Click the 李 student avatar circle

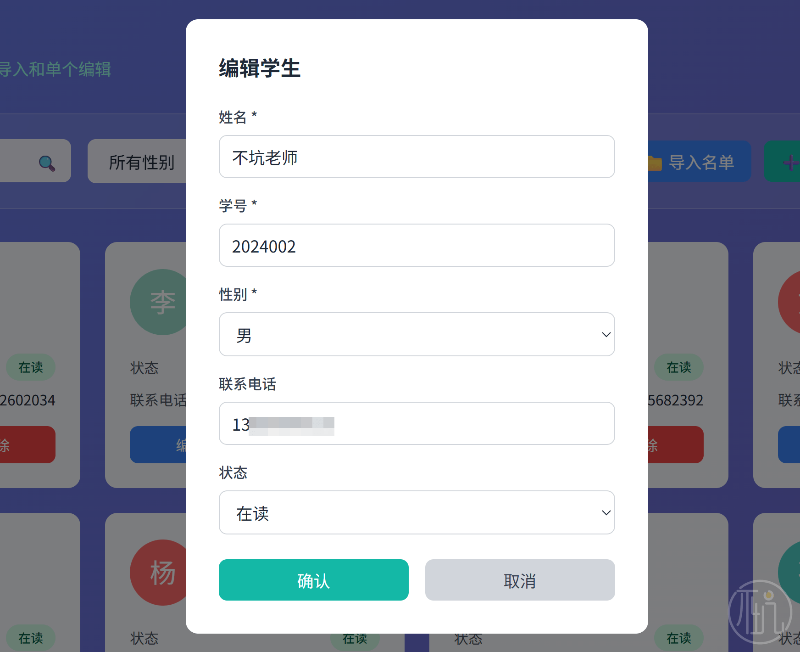tap(160, 302)
